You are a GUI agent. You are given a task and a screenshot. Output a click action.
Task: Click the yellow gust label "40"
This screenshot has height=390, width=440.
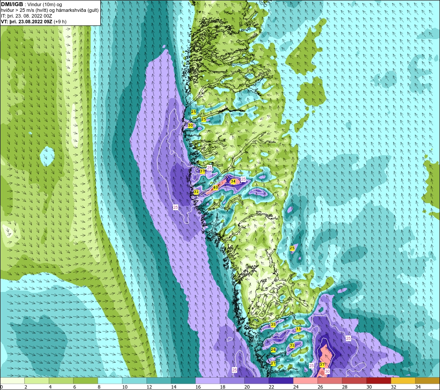tap(216, 188)
